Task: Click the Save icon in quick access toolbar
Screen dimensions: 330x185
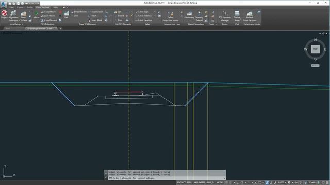Action: tap(18, 4)
